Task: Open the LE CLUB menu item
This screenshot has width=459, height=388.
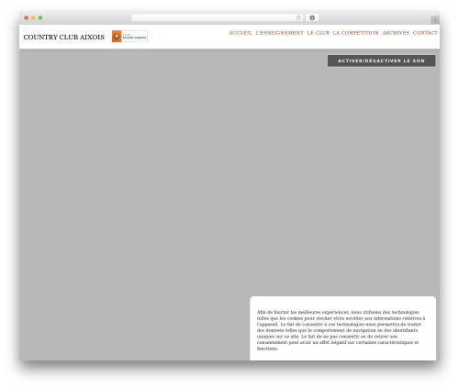Action: pos(319,33)
